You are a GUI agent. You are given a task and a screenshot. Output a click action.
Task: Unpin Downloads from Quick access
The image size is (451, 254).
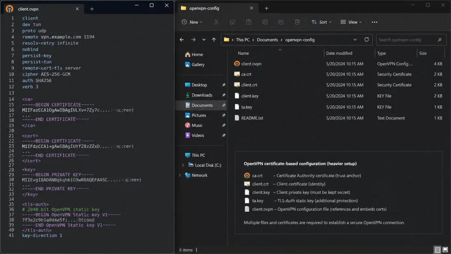[224, 95]
